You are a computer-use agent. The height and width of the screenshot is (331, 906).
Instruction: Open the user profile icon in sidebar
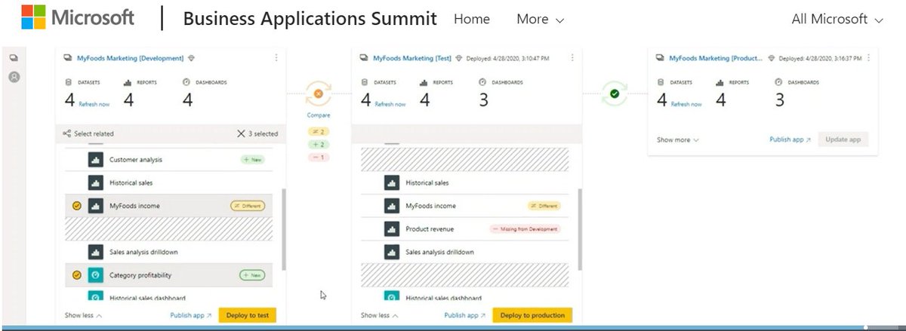click(x=14, y=76)
